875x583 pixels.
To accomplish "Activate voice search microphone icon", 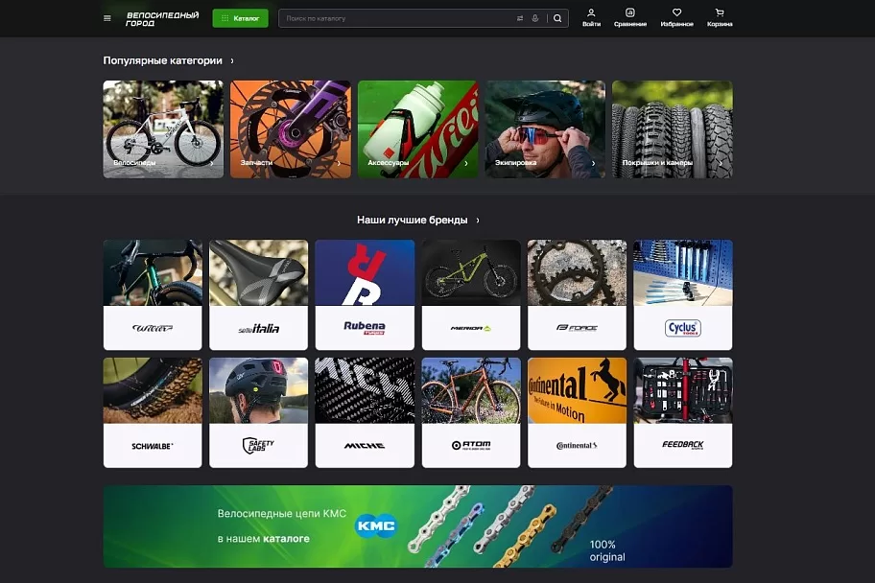I will (535, 18).
